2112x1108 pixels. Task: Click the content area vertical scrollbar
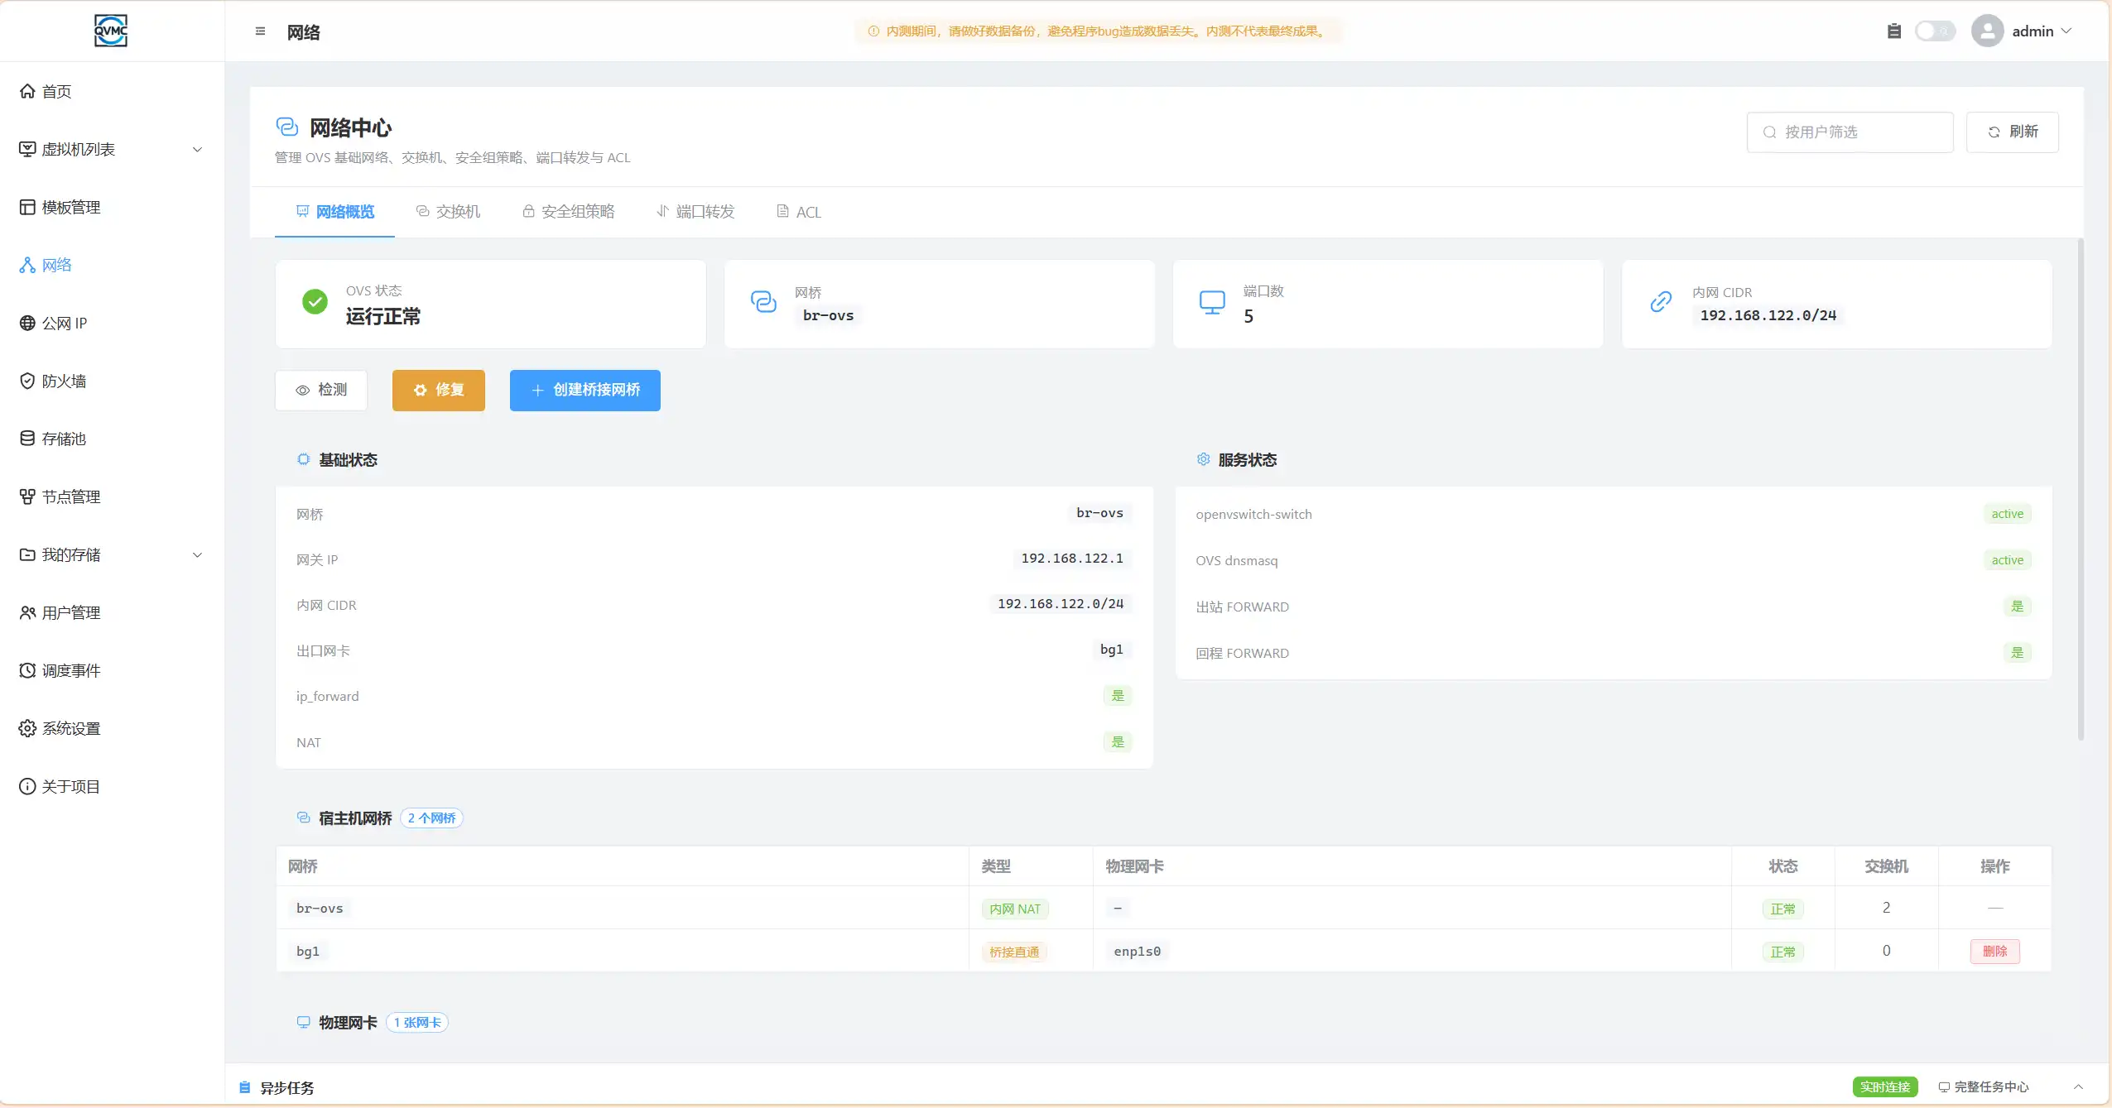point(2080,488)
